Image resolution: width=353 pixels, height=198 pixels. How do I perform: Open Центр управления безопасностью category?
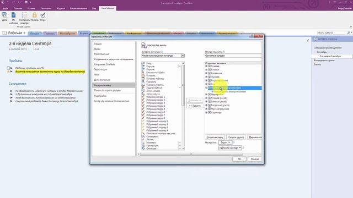coord(111,101)
